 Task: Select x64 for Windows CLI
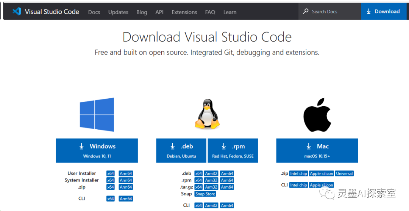click(x=111, y=199)
